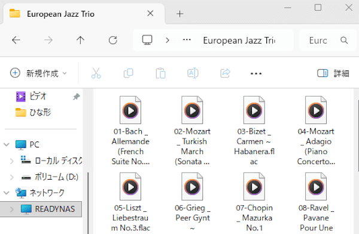Click the file list vertical scrollbar
This screenshot has height=234, width=359.
pos(358,136)
